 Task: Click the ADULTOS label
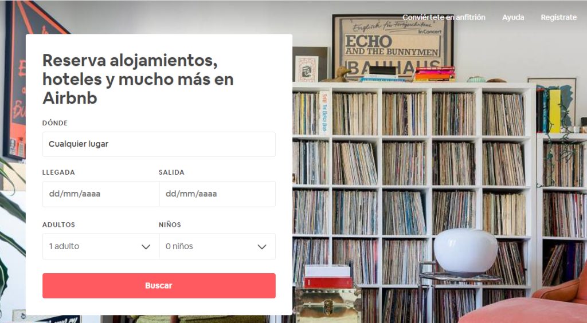[58, 224]
